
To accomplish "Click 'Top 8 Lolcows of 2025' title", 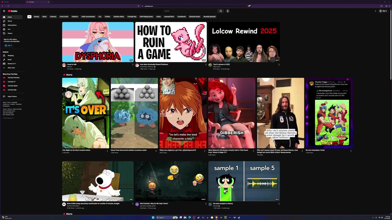I will (x=221, y=64).
